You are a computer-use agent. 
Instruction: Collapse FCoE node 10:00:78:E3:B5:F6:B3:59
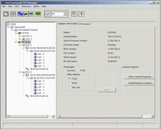(24, 48)
